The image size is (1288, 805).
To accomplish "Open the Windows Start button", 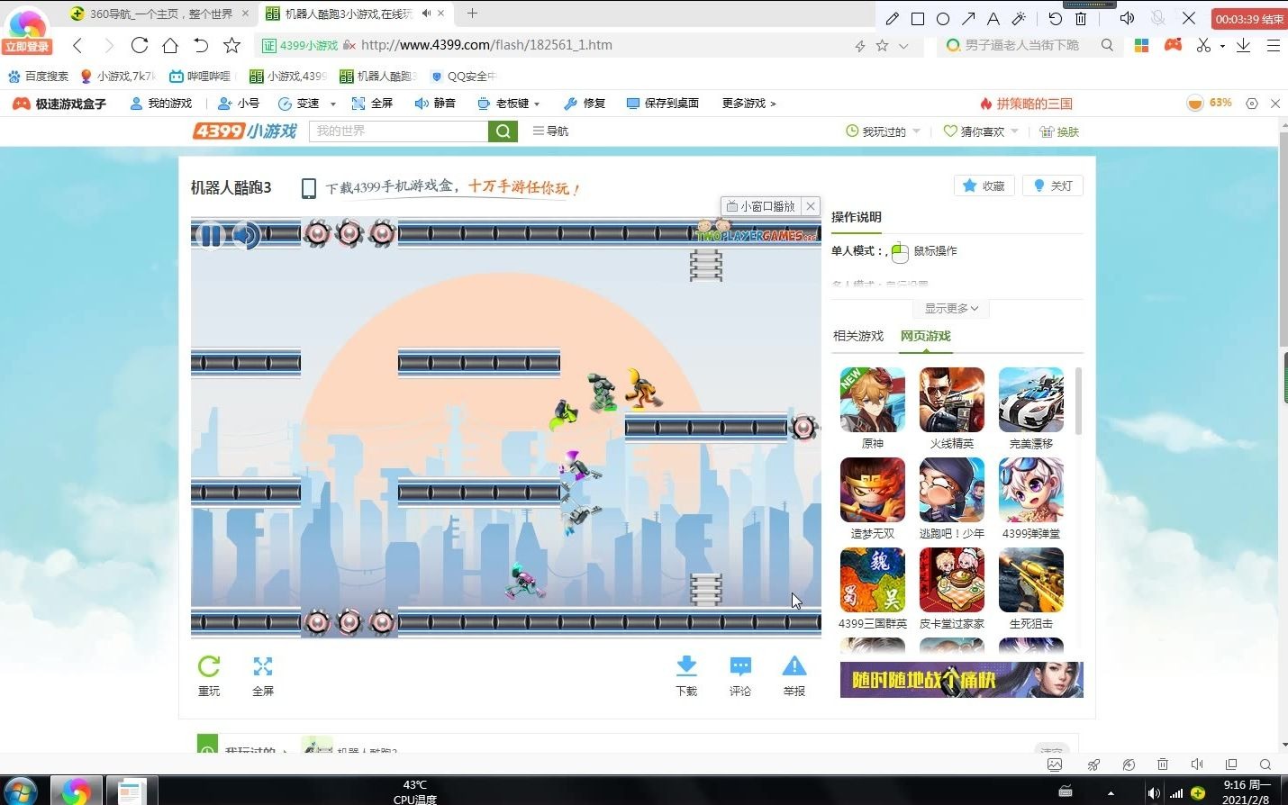I will [x=21, y=791].
